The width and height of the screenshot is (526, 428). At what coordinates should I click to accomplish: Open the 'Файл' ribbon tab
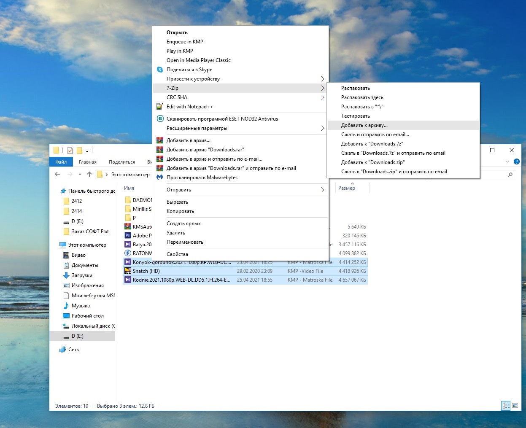pyautogui.click(x=61, y=162)
